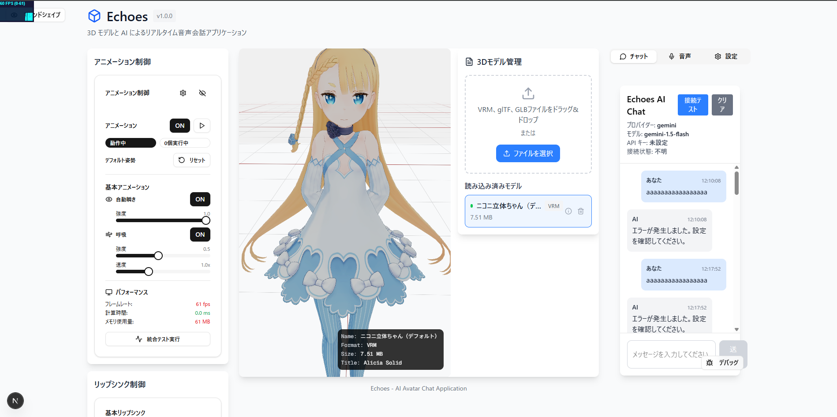This screenshot has width=837, height=417.
Task: Click the first あなた message at 12:10:08
Action: point(684,186)
